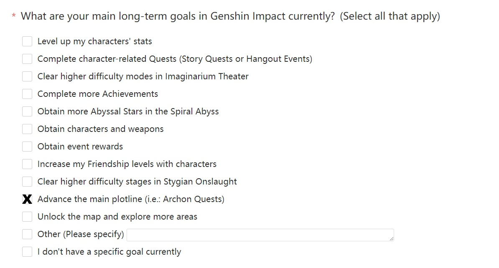The height and width of the screenshot is (268, 499).
Task: Click the 'Level up my characters' stats' label
Action: coord(95,41)
